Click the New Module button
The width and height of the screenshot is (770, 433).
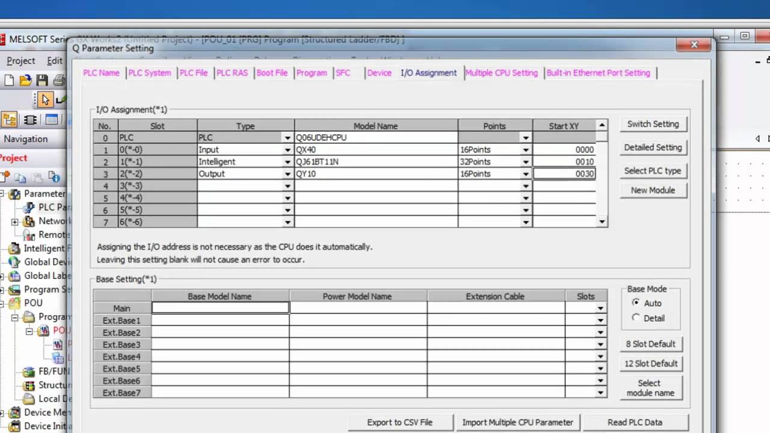point(653,190)
